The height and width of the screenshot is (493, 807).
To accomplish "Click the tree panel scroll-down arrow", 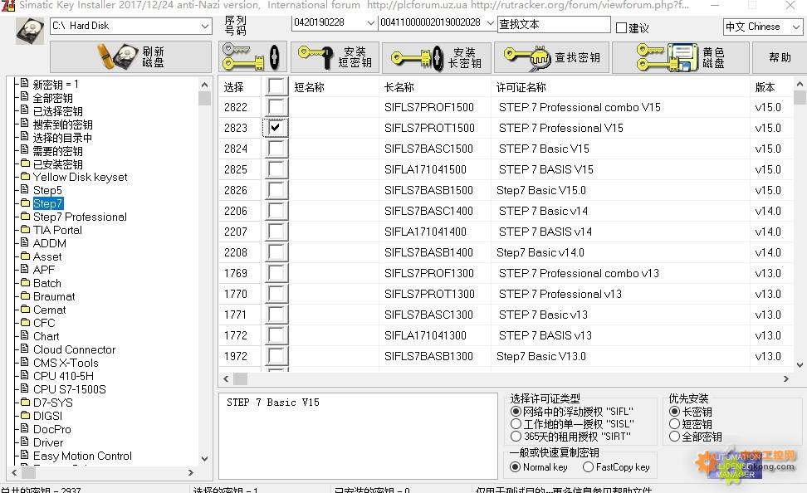I will [205, 458].
